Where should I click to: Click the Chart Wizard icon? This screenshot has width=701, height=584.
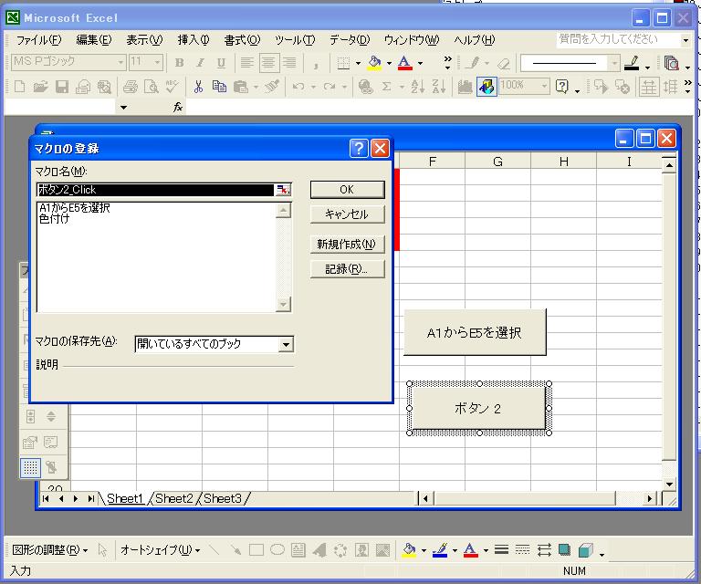tap(465, 87)
